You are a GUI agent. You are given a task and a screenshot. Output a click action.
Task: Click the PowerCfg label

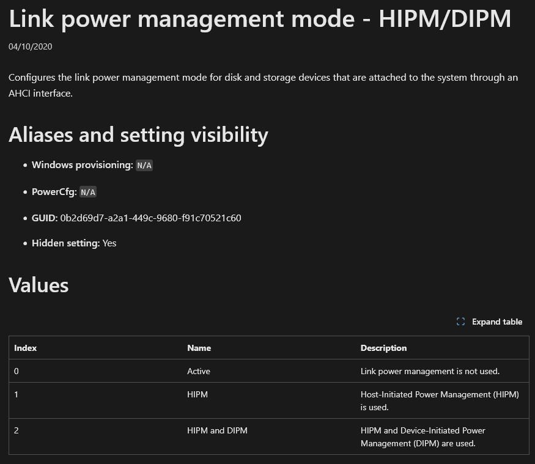[x=54, y=192]
